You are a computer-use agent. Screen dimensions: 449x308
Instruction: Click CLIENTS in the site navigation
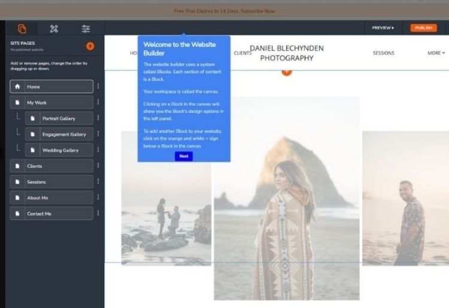pos(242,53)
